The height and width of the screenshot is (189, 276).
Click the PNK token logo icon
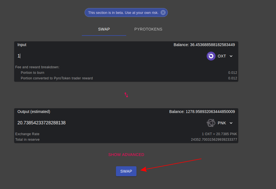211,123
